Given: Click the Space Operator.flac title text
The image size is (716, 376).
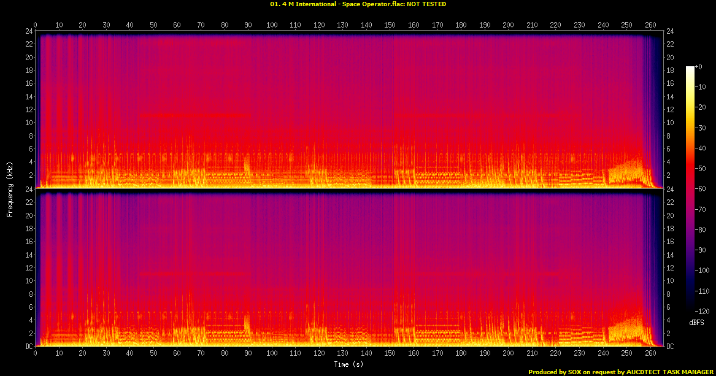Looking at the screenshot, I should click(358, 4).
